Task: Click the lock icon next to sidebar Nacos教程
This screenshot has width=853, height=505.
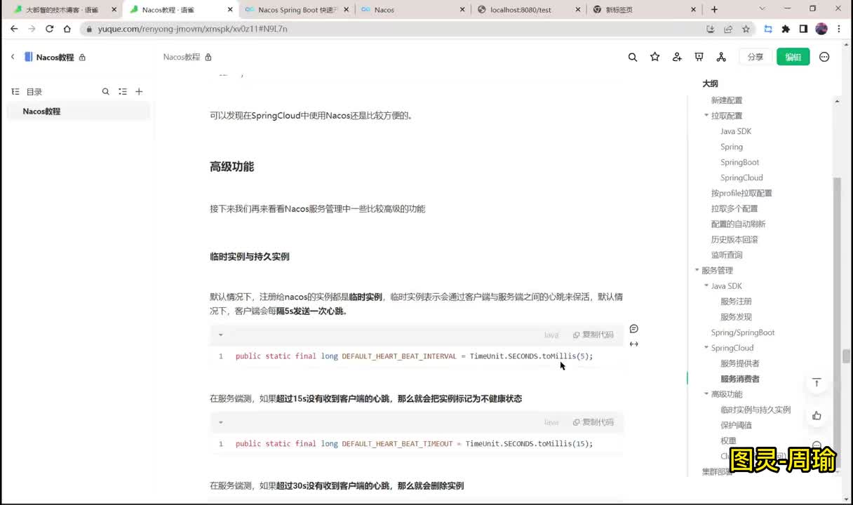Action: pyautogui.click(x=82, y=58)
